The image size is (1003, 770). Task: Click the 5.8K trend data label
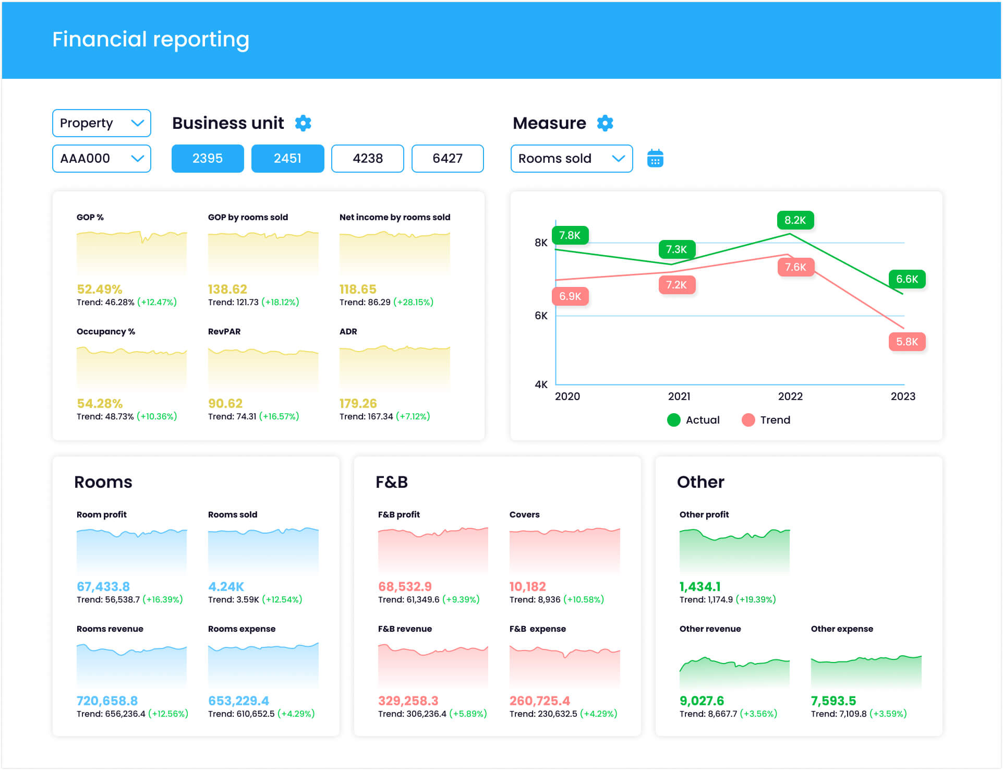coord(907,342)
